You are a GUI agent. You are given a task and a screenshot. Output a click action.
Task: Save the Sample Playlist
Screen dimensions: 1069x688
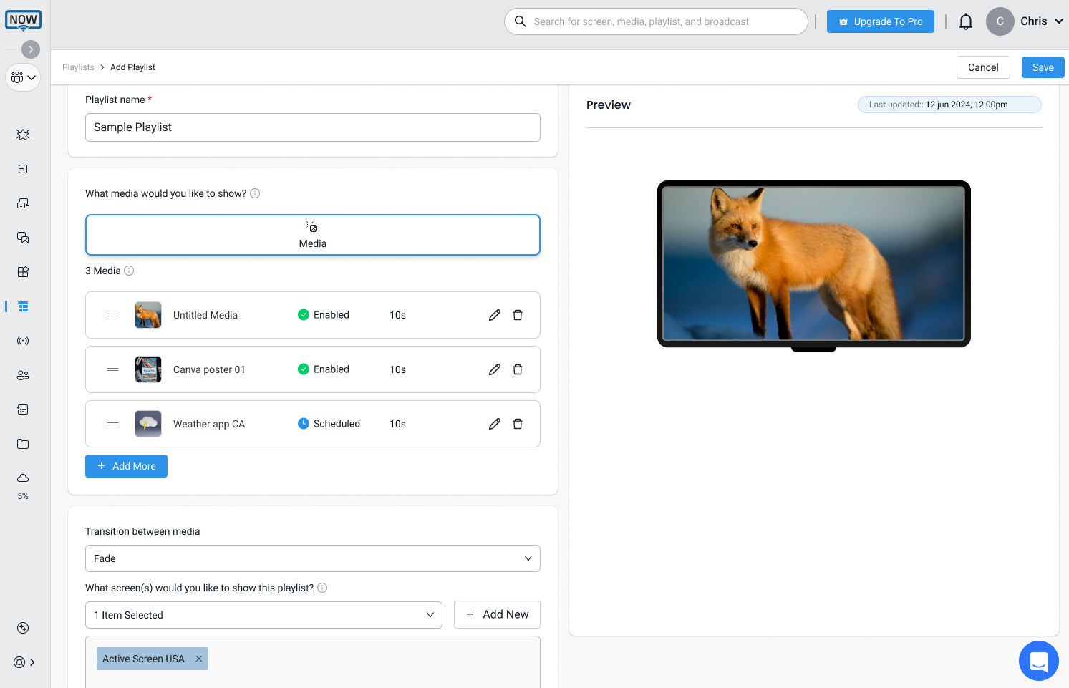[1043, 67]
